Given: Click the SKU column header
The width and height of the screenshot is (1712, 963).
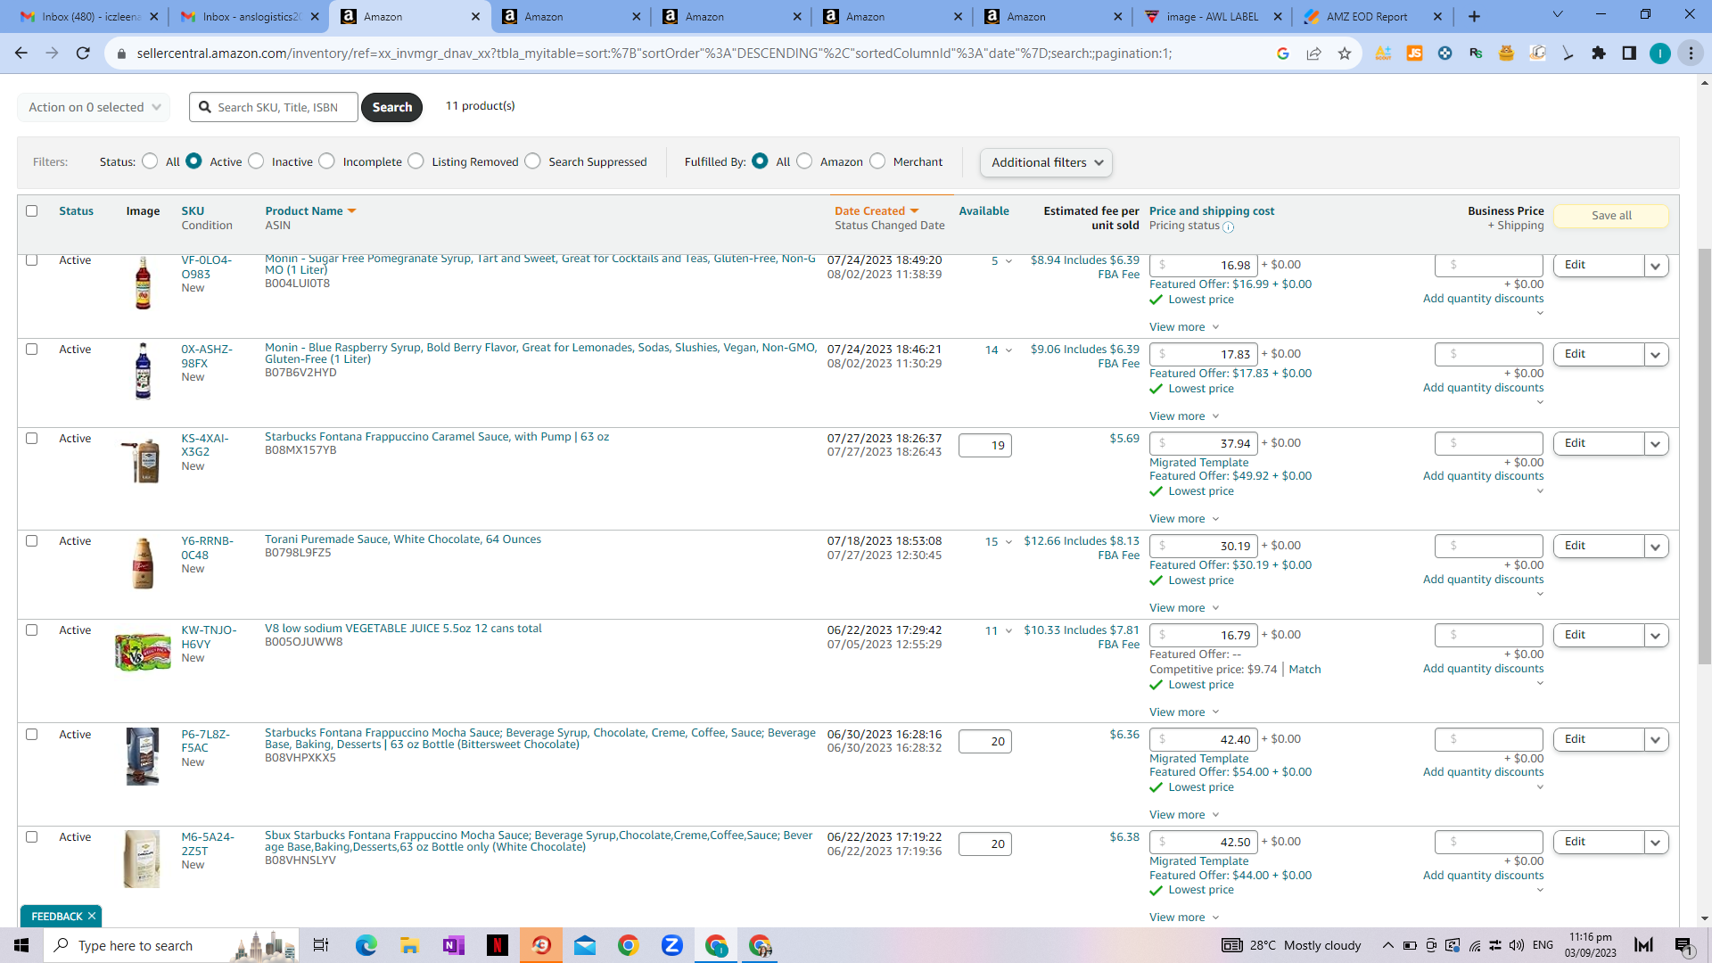Looking at the screenshot, I should [193, 211].
